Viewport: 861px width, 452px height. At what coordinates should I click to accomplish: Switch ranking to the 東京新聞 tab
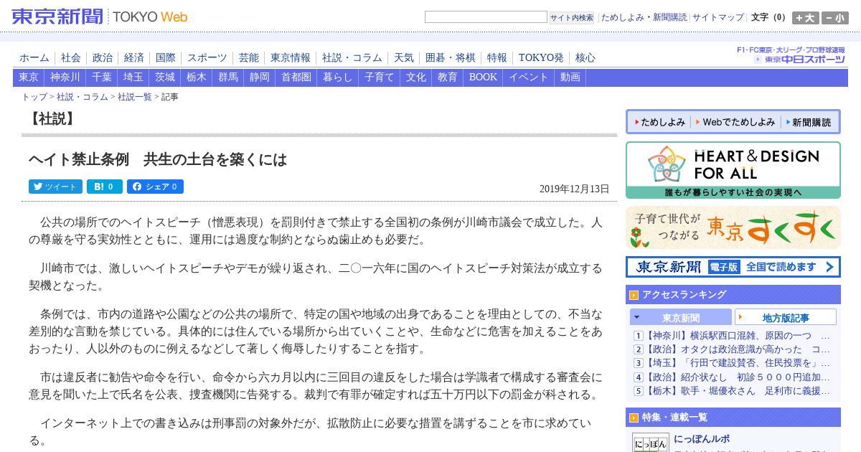681,317
